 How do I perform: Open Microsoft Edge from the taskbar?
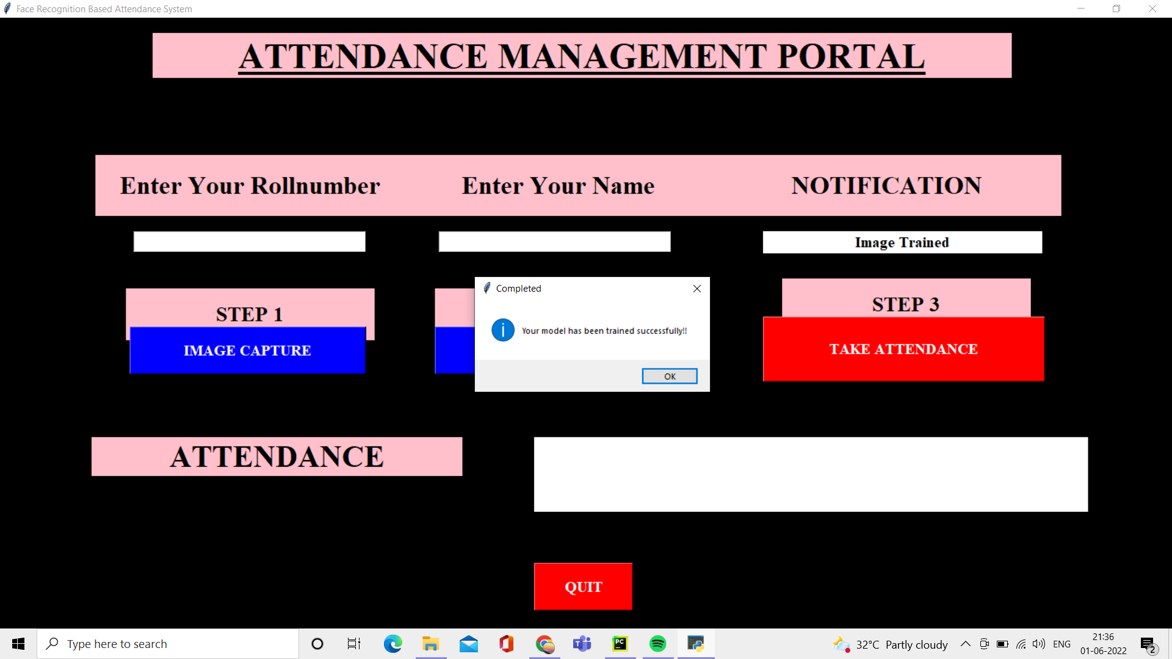tap(392, 644)
